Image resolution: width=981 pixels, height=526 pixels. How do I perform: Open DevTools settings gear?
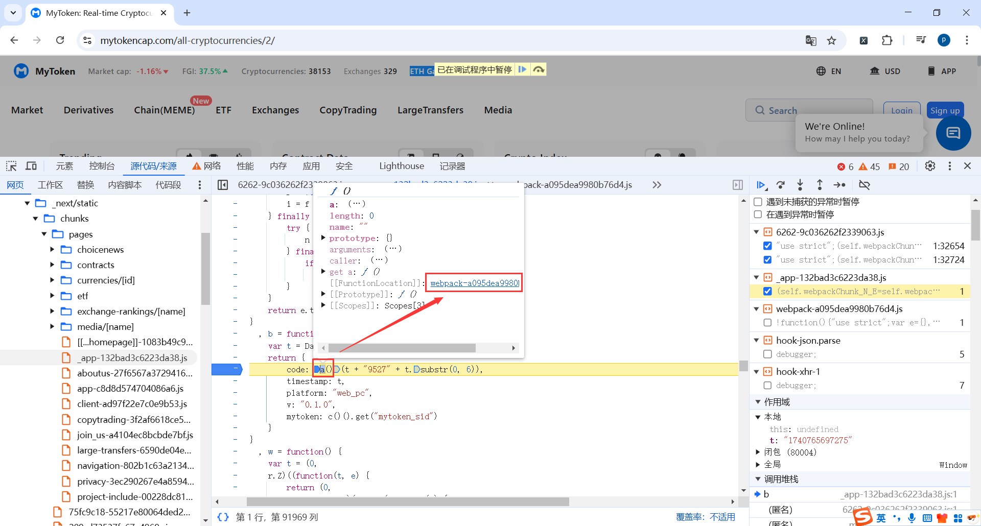[930, 166]
